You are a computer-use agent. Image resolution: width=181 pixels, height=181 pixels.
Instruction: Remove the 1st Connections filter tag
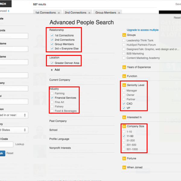pos(59,13)
